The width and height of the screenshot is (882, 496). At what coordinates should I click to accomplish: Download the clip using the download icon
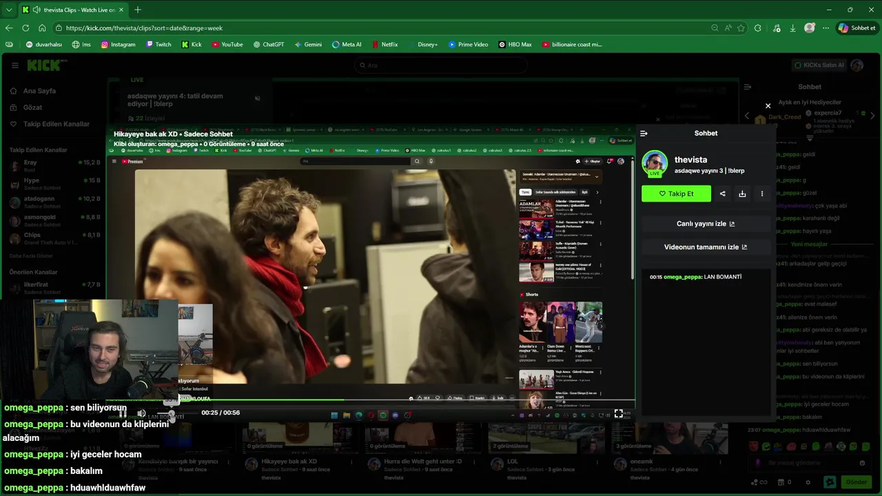click(x=742, y=194)
